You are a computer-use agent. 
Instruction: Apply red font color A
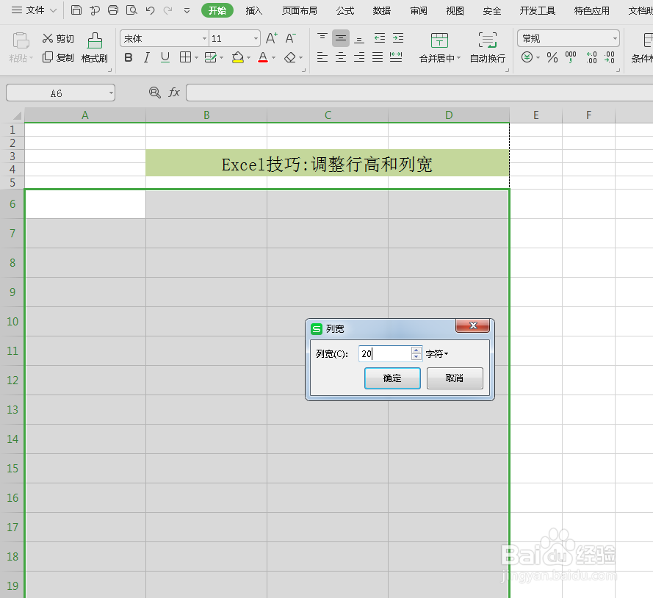(263, 57)
